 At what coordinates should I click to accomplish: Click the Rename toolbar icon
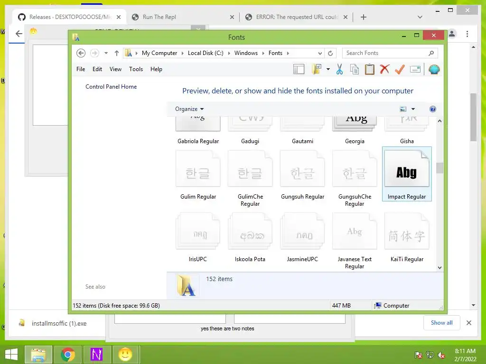(x=415, y=69)
